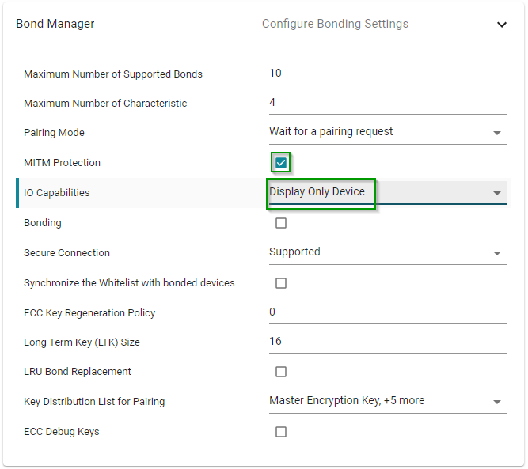Click the Bond Manager section title
The height and width of the screenshot is (469, 528).
click(x=55, y=24)
